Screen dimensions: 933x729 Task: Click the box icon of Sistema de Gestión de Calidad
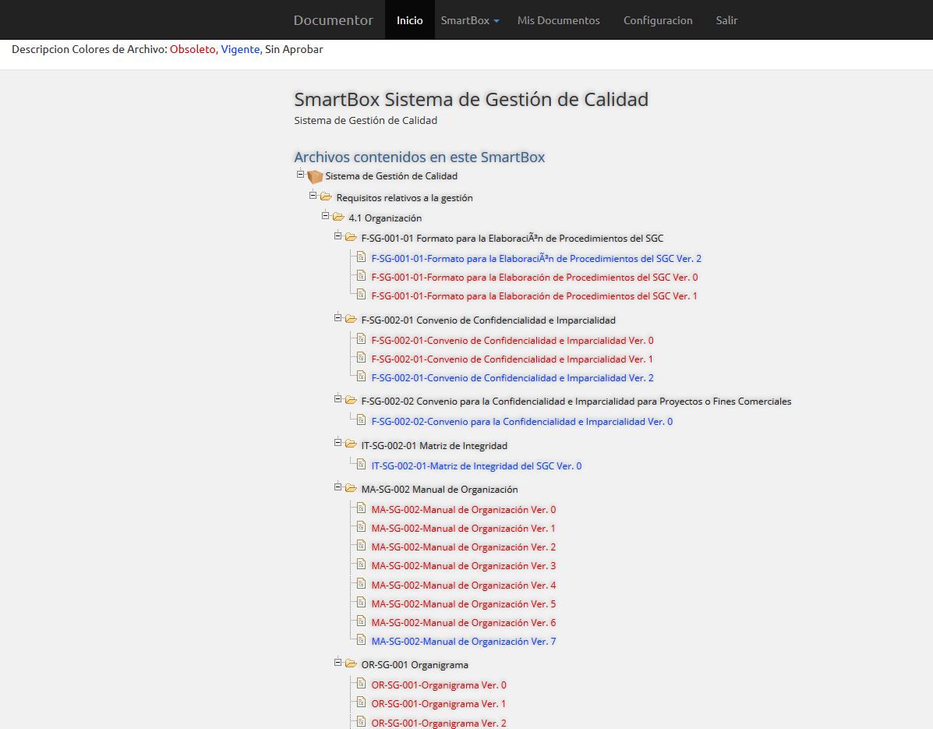coord(315,176)
